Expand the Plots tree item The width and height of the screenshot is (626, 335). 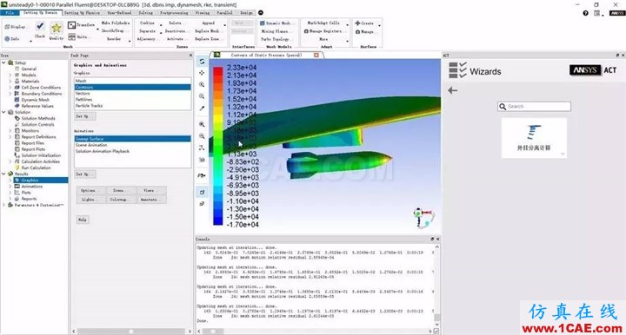(x=10, y=193)
